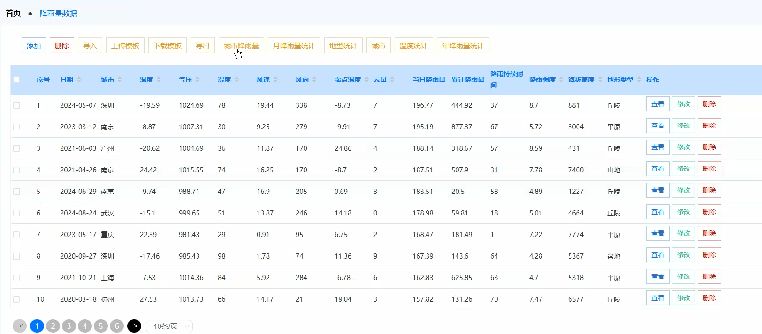Click the 添加 button

click(x=34, y=45)
